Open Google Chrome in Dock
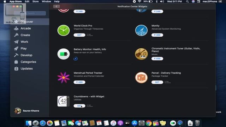This screenshot has height=127, width=226. pos(149,123)
